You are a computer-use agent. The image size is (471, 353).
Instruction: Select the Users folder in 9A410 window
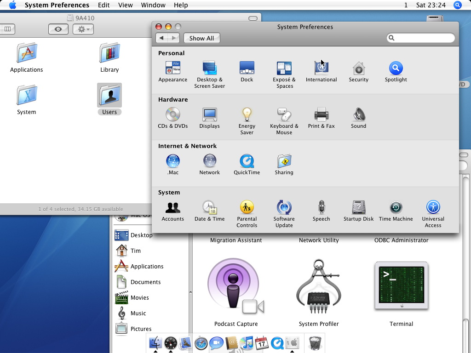[109, 99]
